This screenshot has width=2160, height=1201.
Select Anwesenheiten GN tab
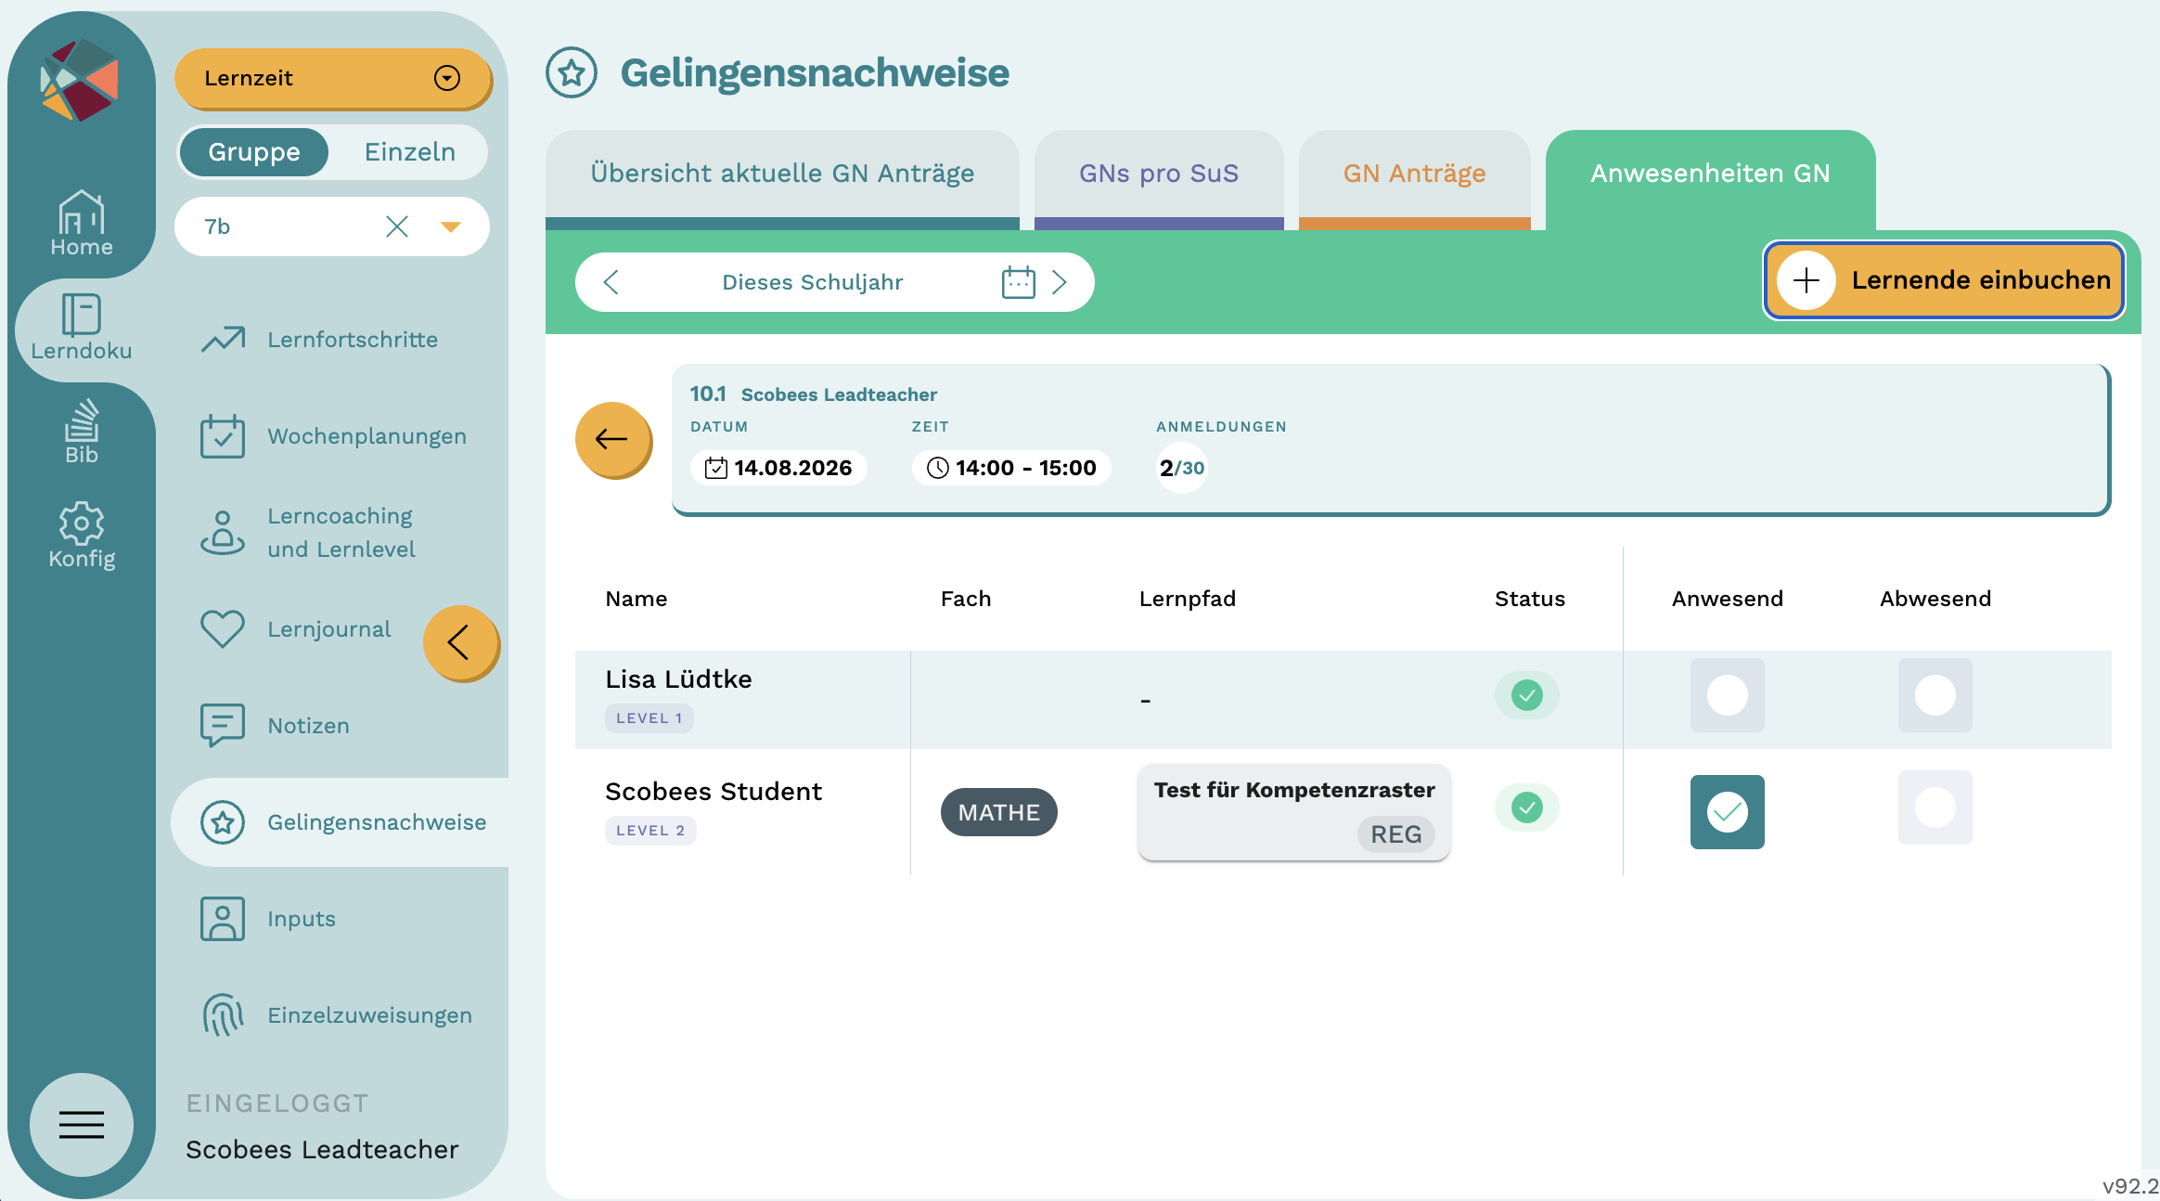[x=1711, y=178]
